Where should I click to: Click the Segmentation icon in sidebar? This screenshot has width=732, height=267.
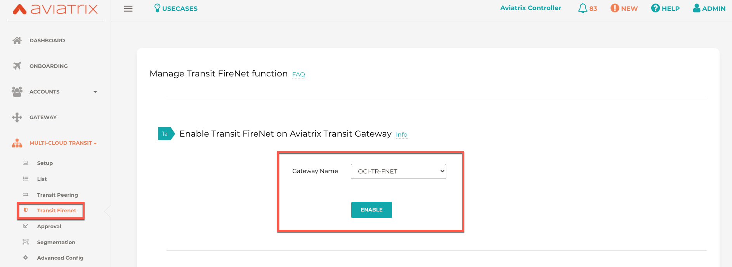(26, 242)
